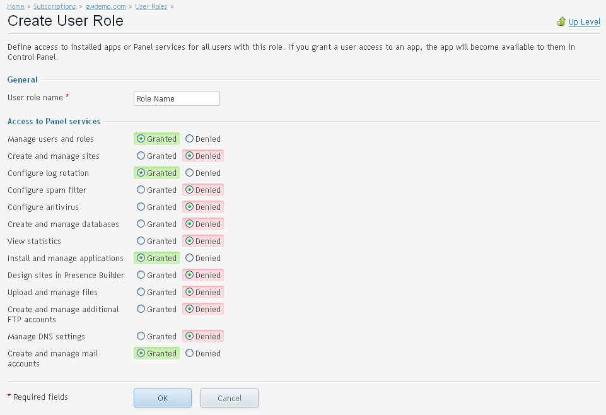Grant Upload and manage files

[x=141, y=292]
